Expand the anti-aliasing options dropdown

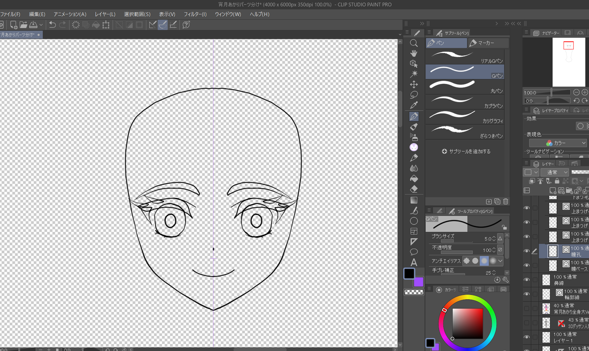[x=500, y=261]
